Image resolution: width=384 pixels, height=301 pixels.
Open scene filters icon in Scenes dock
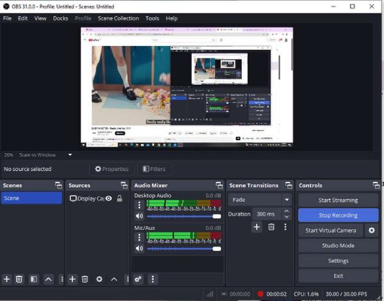pyautogui.click(x=33, y=279)
